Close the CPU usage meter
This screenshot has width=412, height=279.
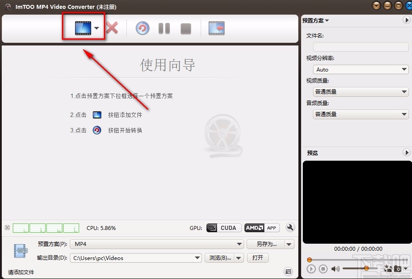pyautogui.click(x=7, y=227)
